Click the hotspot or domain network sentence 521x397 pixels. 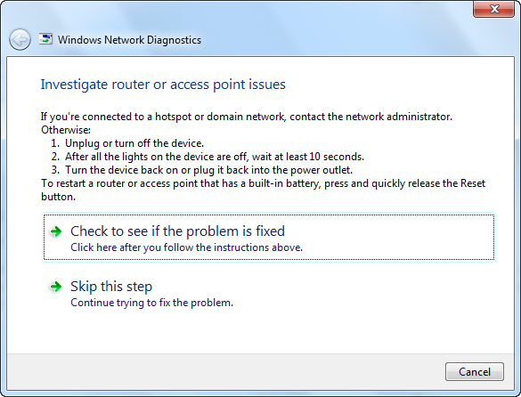(246, 117)
